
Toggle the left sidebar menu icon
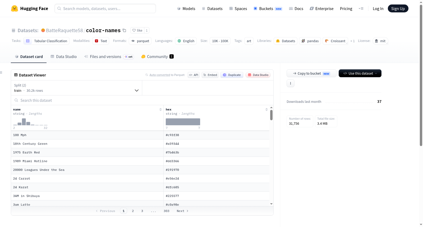(1, 73)
